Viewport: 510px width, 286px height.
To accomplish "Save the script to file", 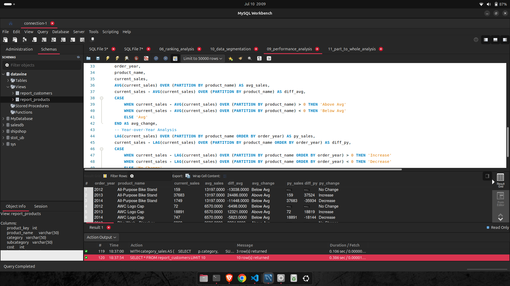I will [x=98, y=59].
